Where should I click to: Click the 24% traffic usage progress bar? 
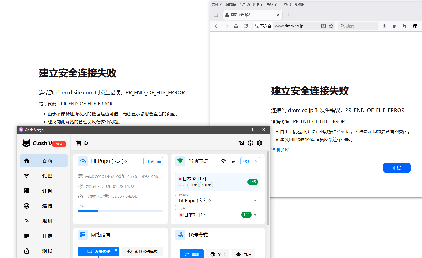(120, 211)
